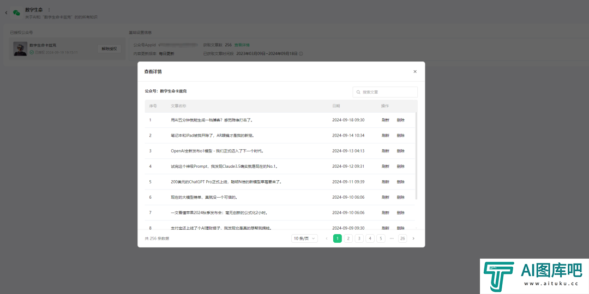Click the date 2024-09-11 09:39
589x294 pixels.
pyautogui.click(x=348, y=181)
